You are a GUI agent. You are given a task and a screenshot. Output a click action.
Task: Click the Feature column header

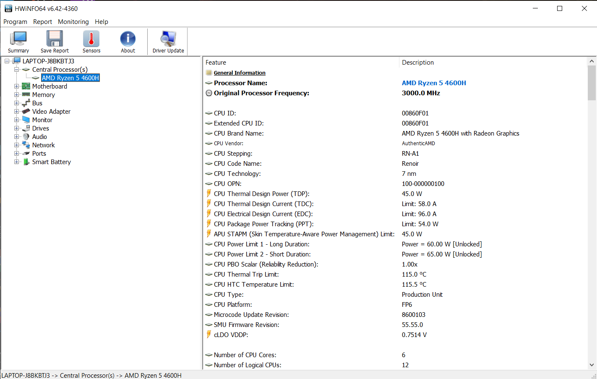[301, 62]
